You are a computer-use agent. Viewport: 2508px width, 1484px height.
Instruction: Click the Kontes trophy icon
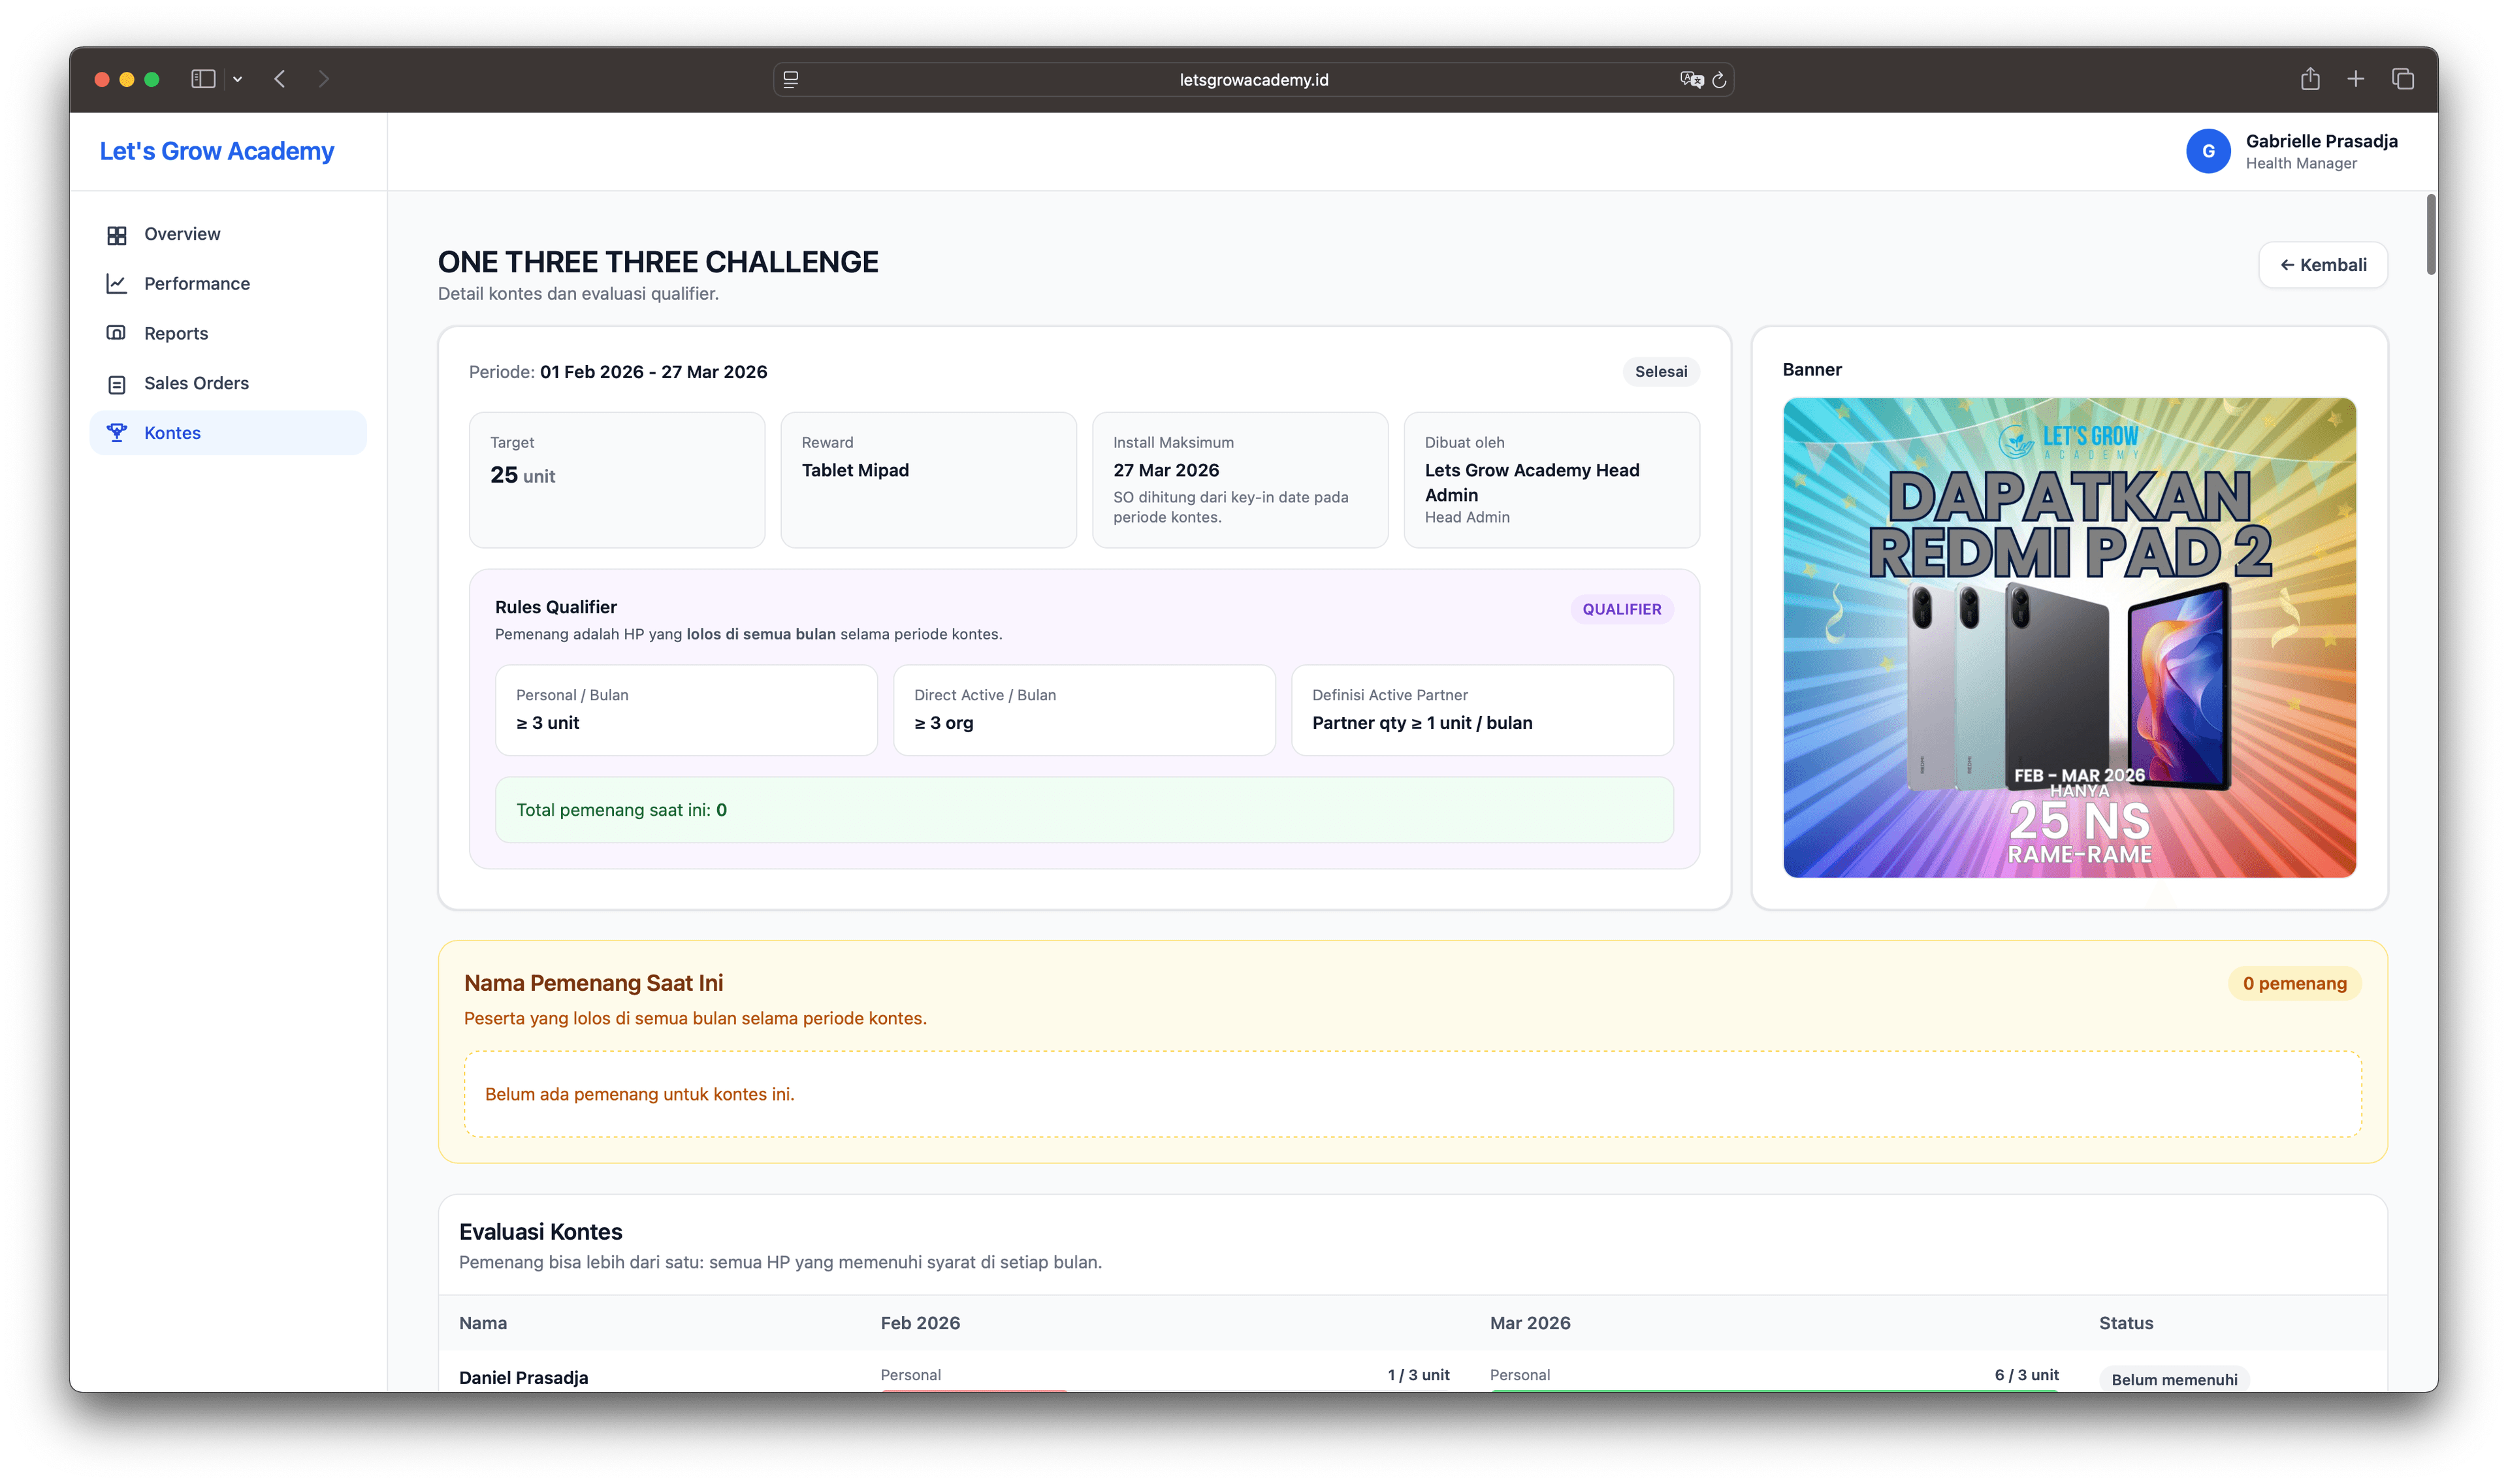click(x=117, y=433)
